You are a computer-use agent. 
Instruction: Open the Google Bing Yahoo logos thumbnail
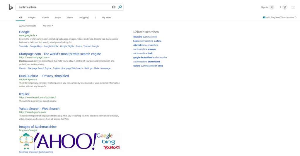coord(108,141)
